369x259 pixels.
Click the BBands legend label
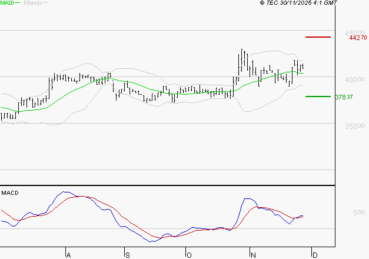pos(33,3)
